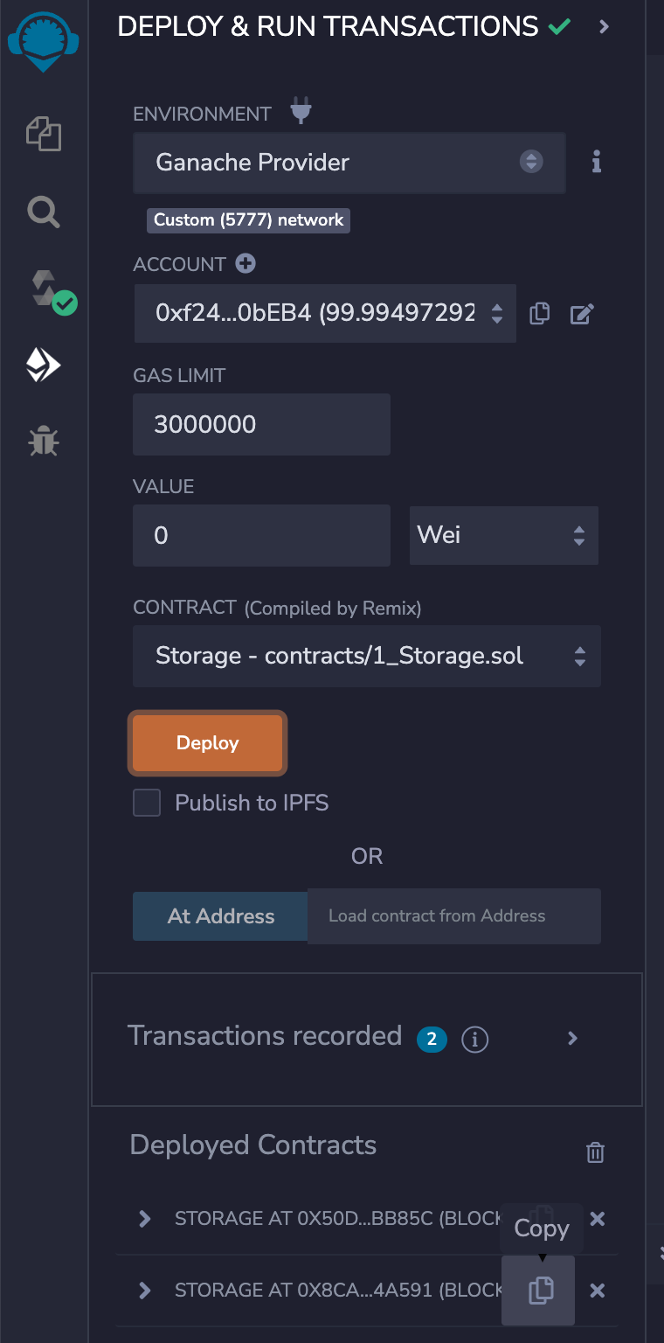Viewport: 664px width, 1343px height.
Task: Open the File Explorer icon in sidebar
Action: (44, 135)
